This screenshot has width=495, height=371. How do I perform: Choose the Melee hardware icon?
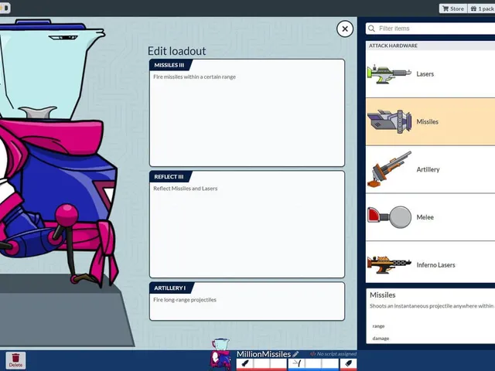[x=390, y=217]
